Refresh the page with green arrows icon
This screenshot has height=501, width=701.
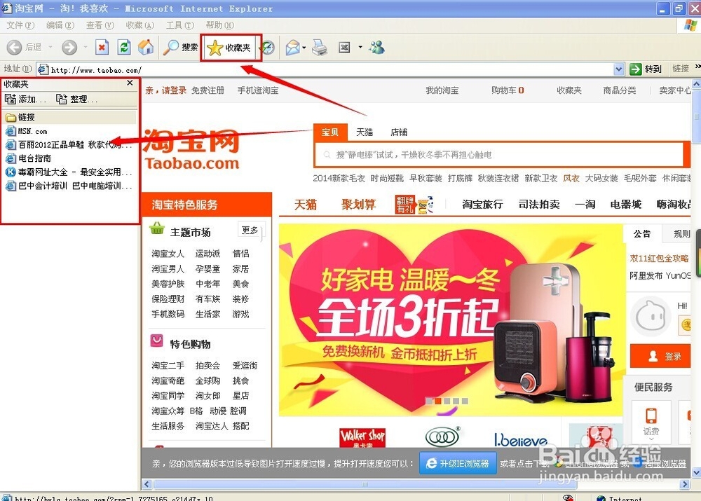pos(124,48)
